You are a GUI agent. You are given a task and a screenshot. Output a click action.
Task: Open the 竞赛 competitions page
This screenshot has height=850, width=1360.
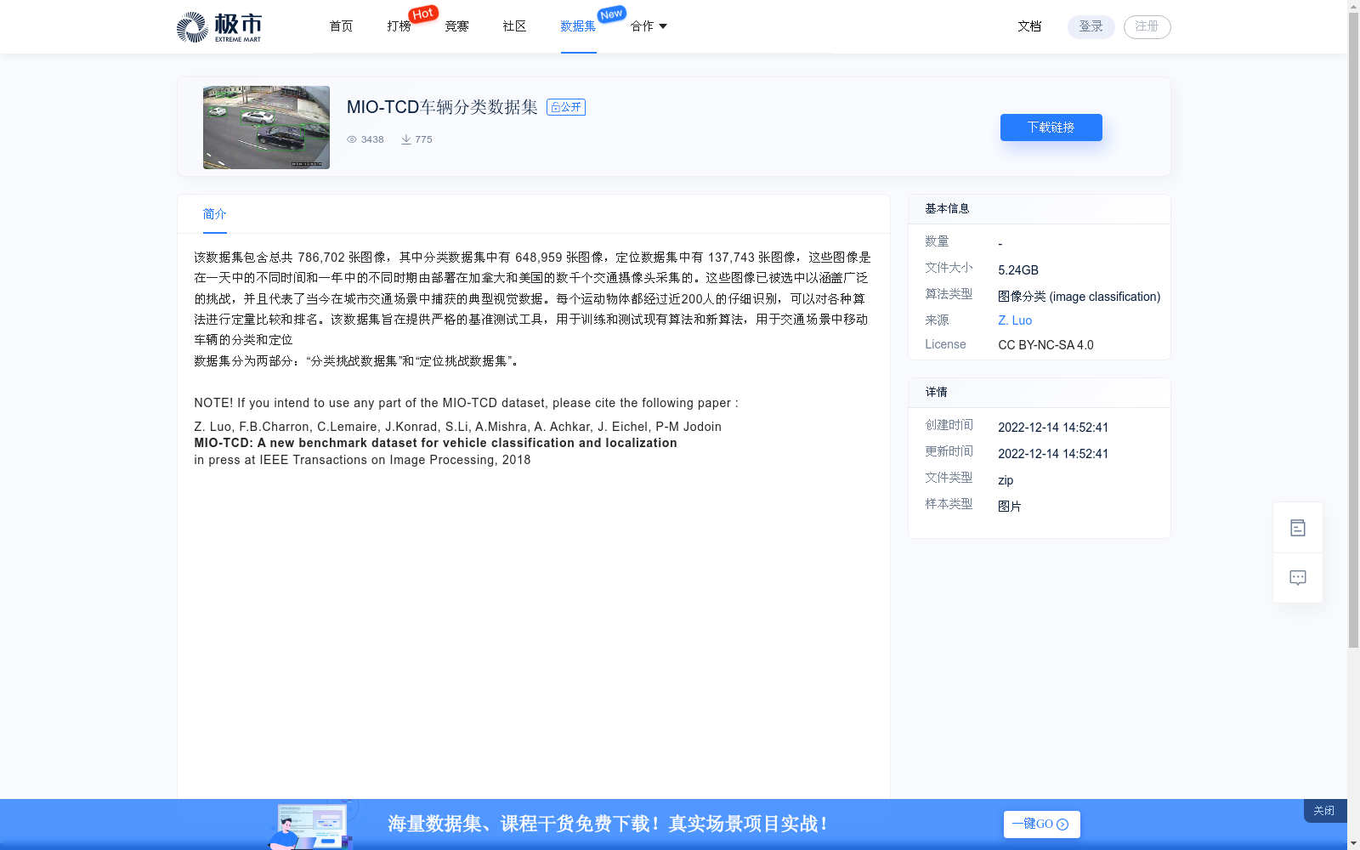[x=456, y=26]
